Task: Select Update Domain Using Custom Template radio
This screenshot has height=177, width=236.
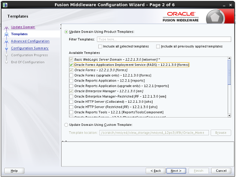Action: click(66, 125)
